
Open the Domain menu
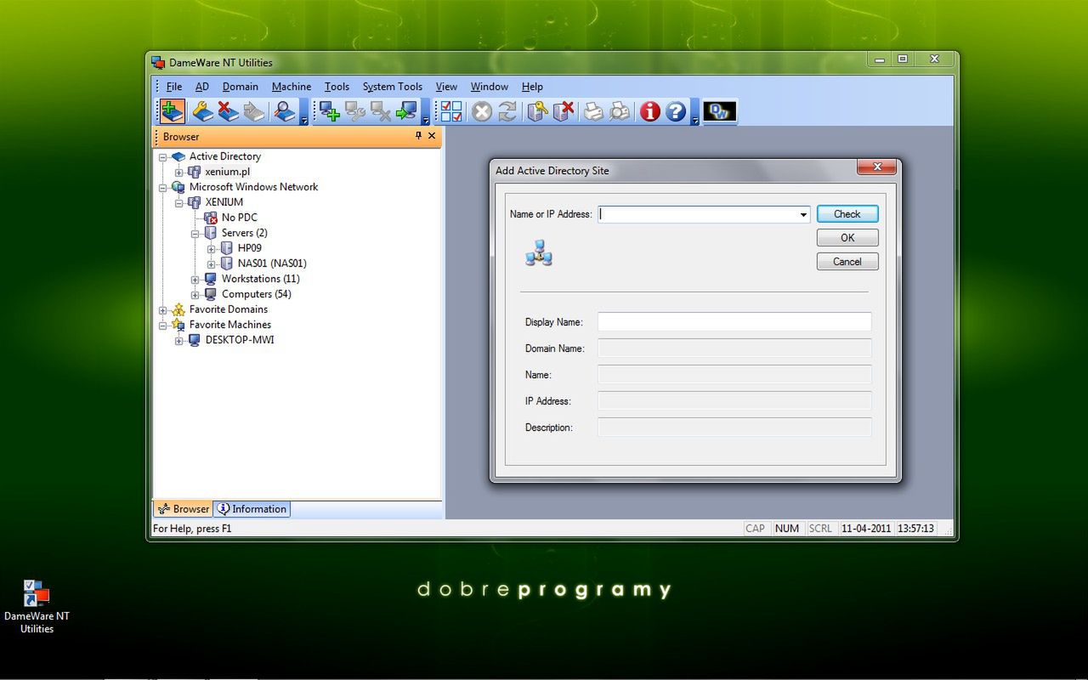241,87
